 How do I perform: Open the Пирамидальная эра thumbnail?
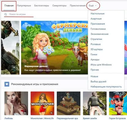(68, 103)
